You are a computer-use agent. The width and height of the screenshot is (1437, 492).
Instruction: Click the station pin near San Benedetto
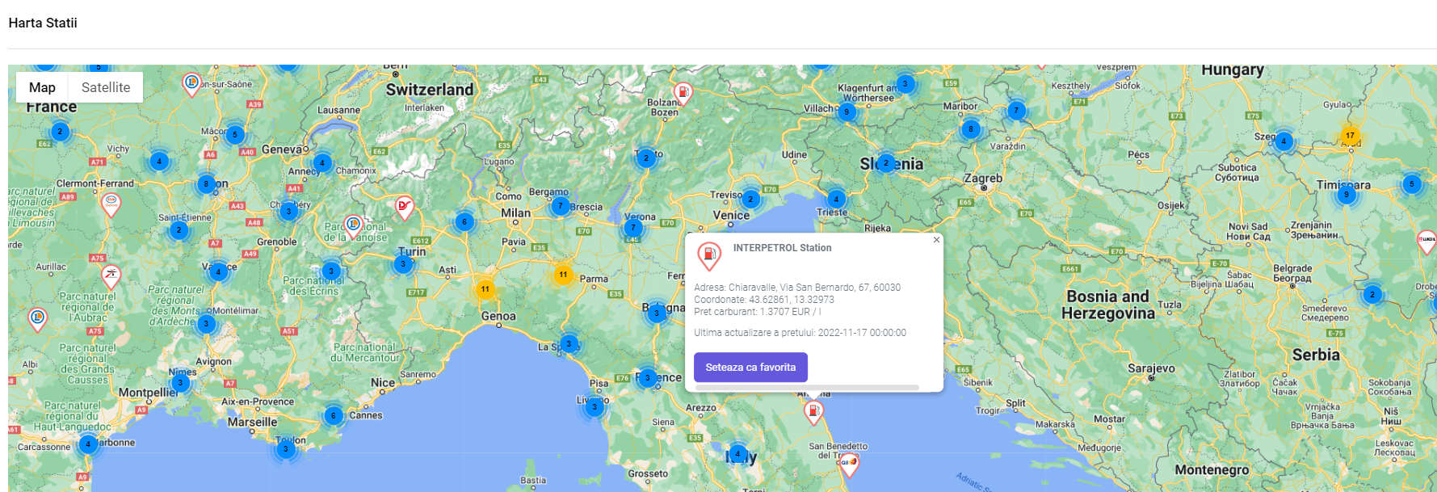(848, 464)
